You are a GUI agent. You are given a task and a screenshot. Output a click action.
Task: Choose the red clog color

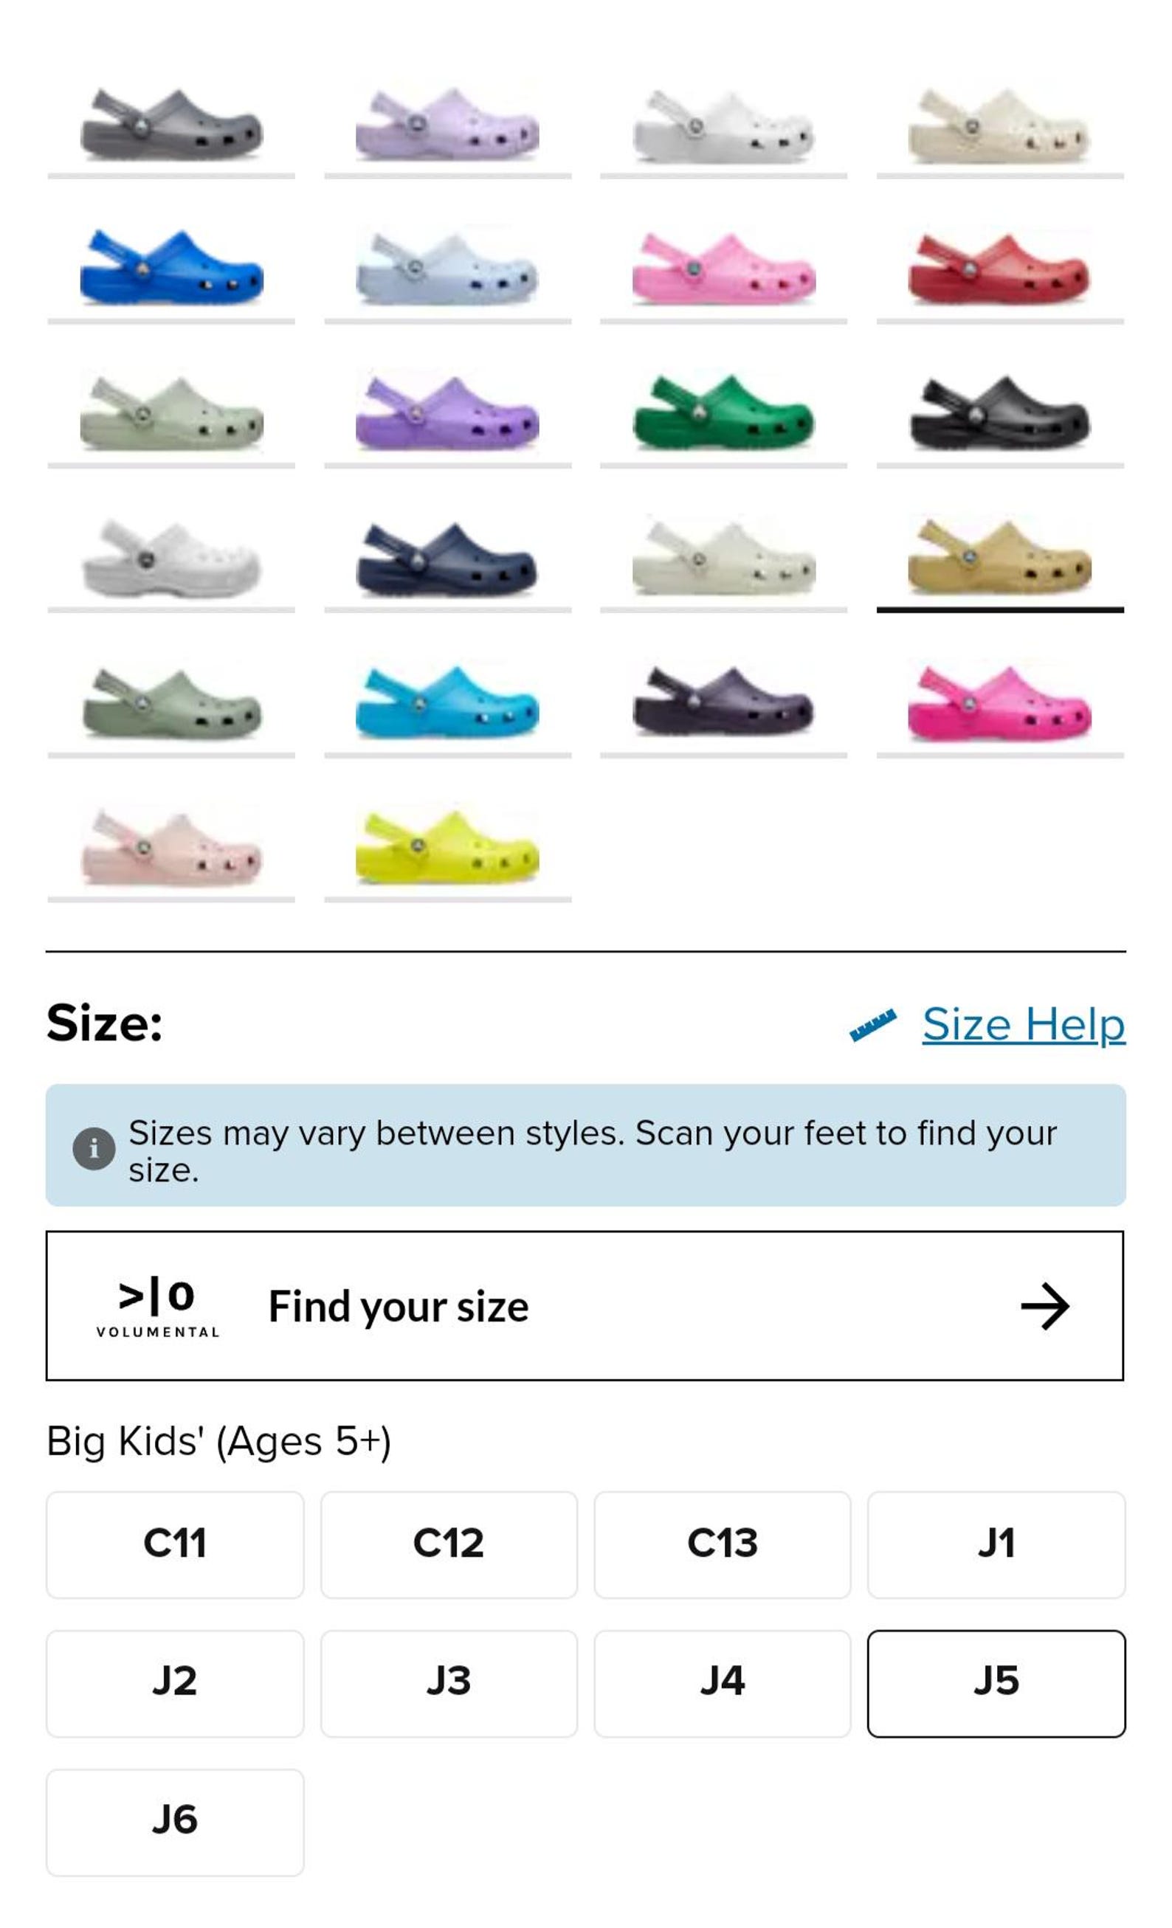tap(1000, 269)
